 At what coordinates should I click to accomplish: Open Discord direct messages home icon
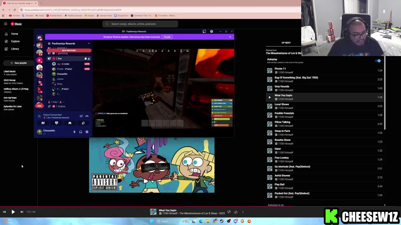point(39,38)
